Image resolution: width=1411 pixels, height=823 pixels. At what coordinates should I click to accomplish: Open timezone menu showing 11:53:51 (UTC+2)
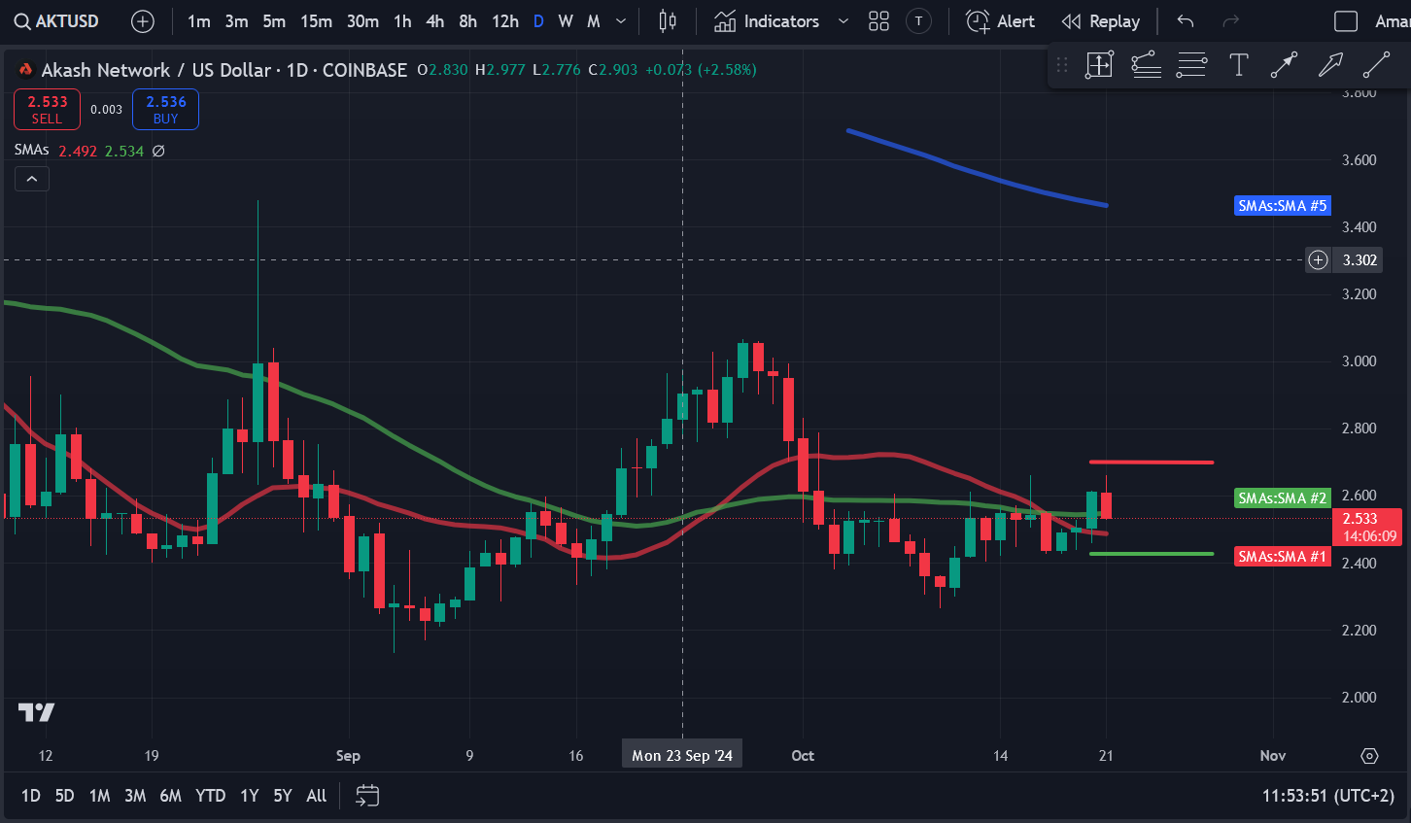coord(1327,796)
